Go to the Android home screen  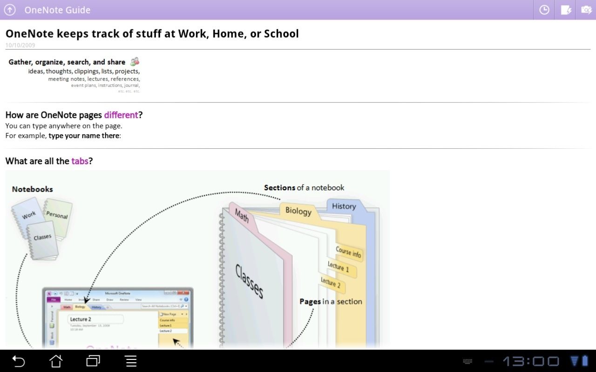pos(56,361)
